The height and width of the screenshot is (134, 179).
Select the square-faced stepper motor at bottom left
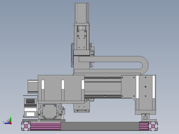(x=50, y=111)
